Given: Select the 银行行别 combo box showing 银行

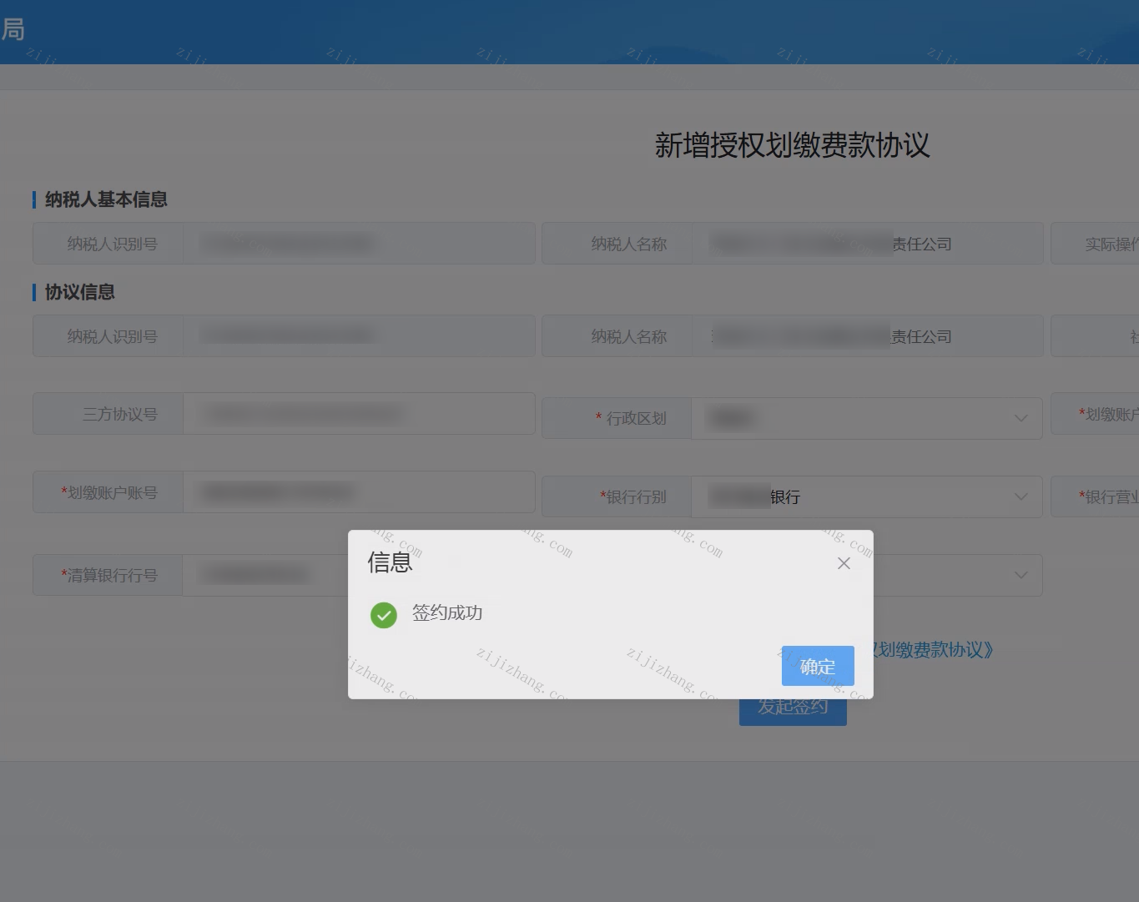Looking at the screenshot, I should [867, 496].
